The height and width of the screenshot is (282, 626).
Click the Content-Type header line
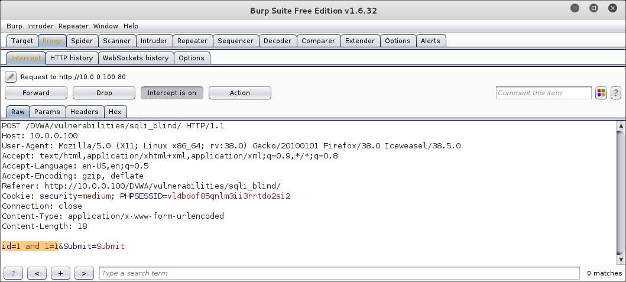tap(113, 216)
